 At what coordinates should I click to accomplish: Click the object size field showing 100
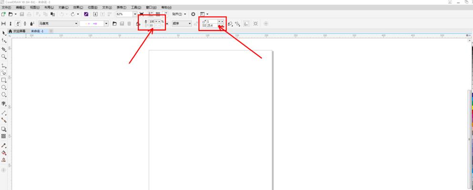pos(152,22)
